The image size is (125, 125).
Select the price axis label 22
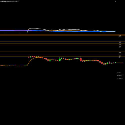(x=120, y=42)
